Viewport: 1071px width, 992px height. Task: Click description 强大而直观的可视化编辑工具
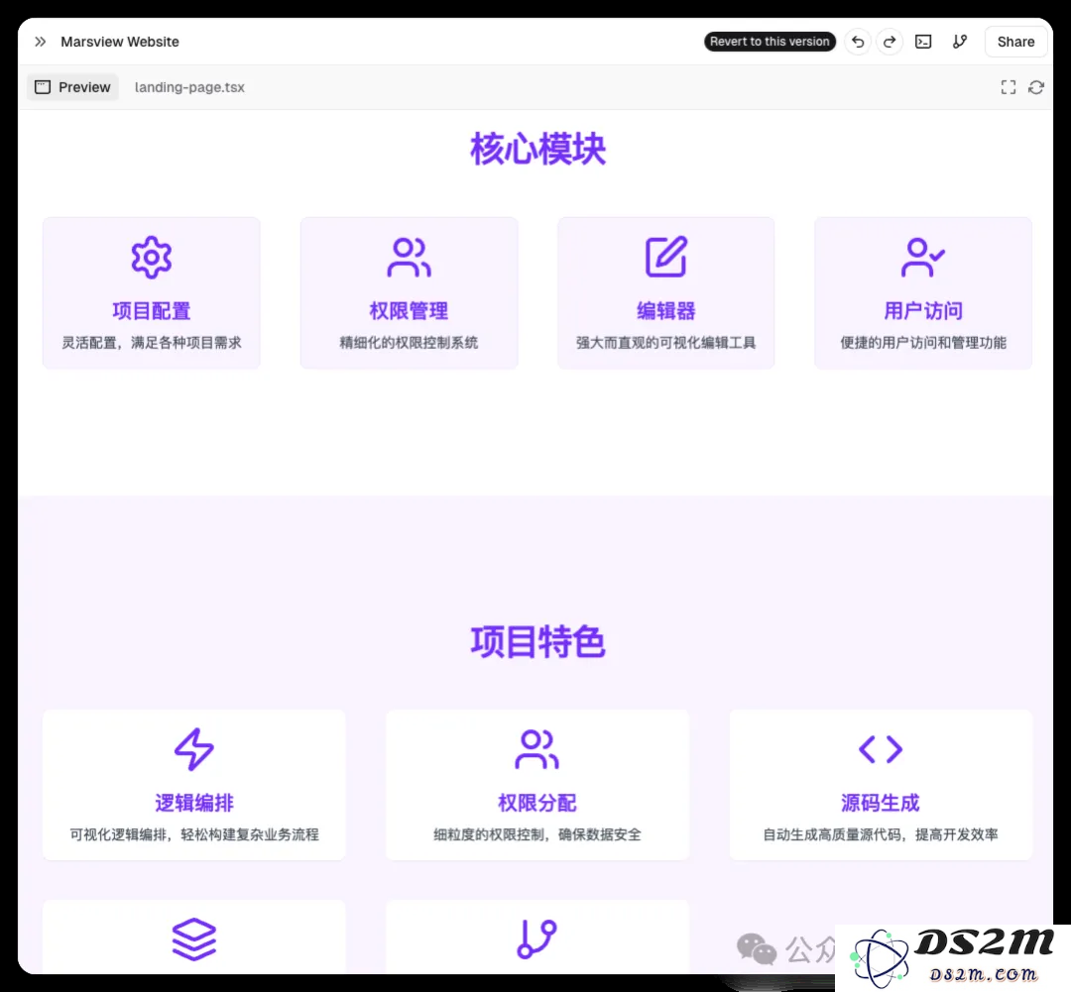666,343
